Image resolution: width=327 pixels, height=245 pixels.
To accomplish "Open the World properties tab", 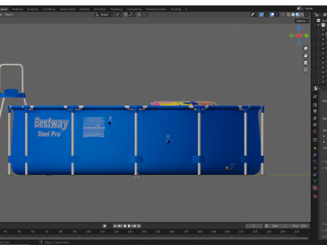I will 315,131.
